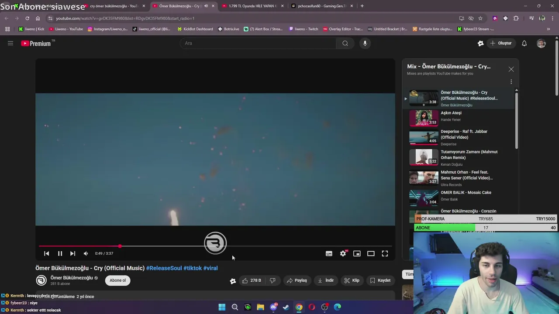This screenshot has width=559, height=314.
Task: Seek using the video progress bar
Action: tap(215, 246)
